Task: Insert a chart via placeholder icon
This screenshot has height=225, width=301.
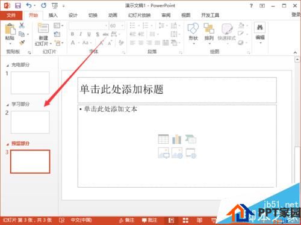Action: (x=177, y=139)
